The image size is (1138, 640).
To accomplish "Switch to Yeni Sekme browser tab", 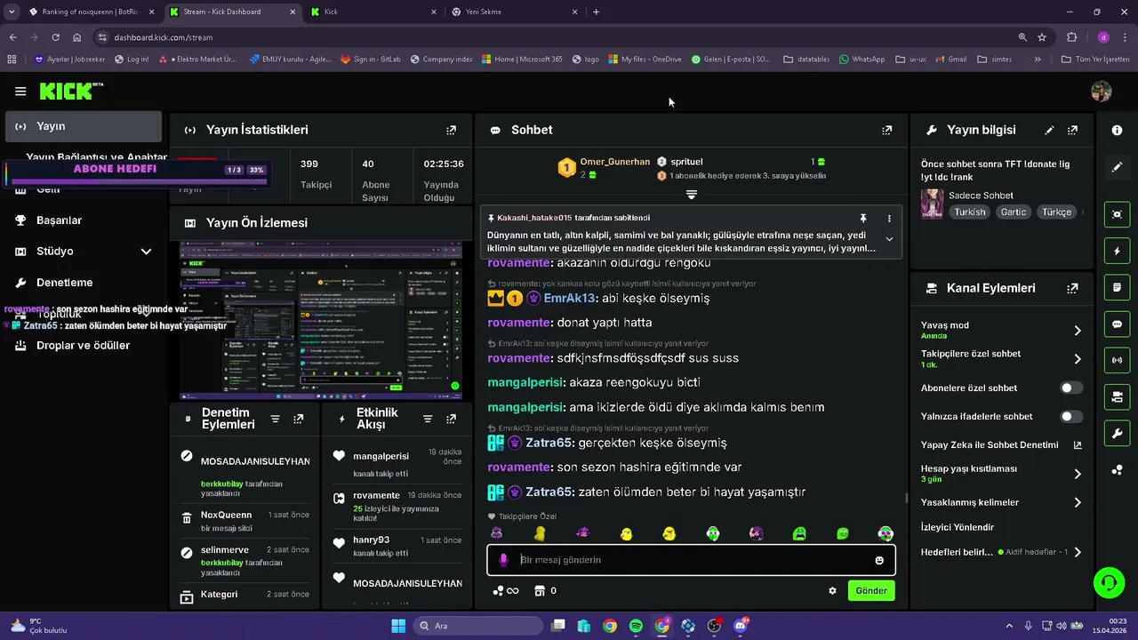I will (x=514, y=12).
